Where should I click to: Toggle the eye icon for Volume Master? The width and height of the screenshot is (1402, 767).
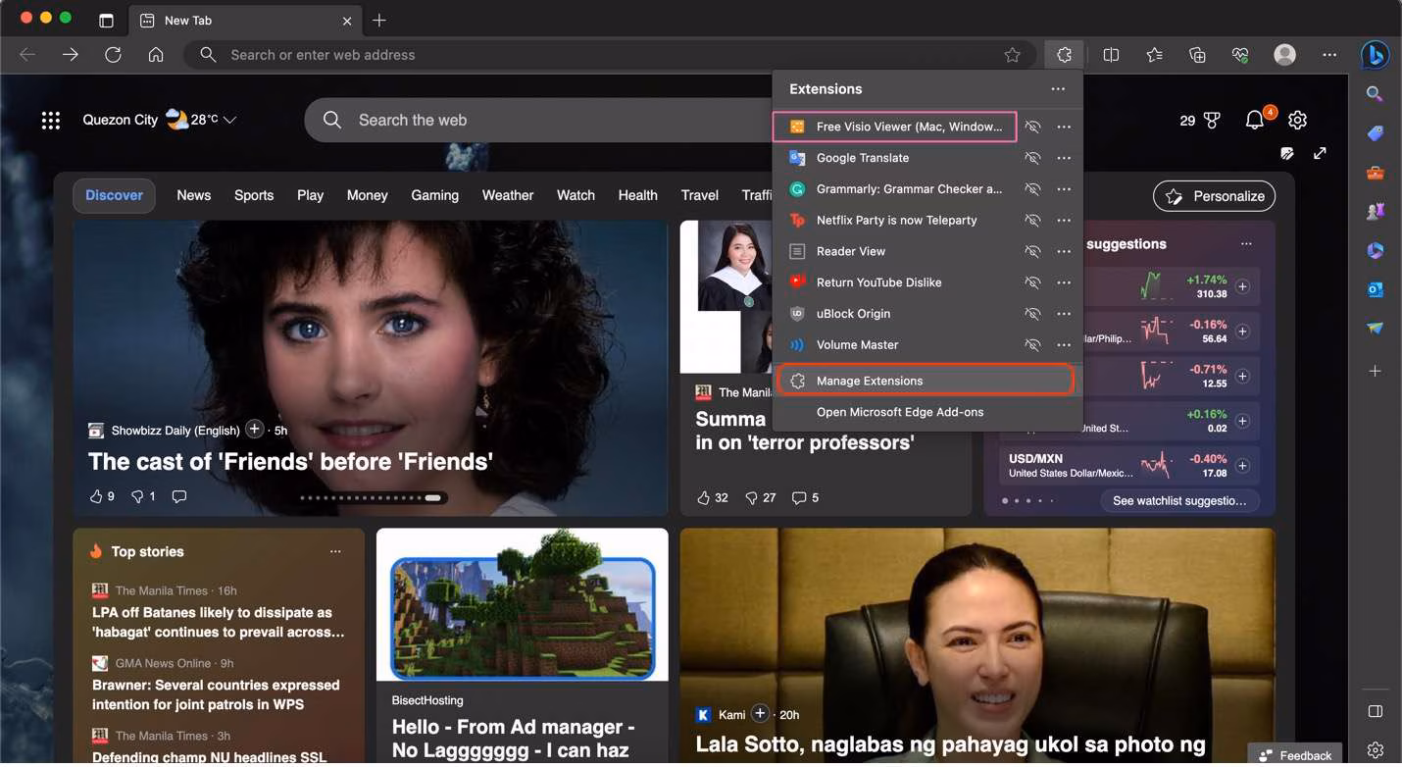tap(1031, 345)
